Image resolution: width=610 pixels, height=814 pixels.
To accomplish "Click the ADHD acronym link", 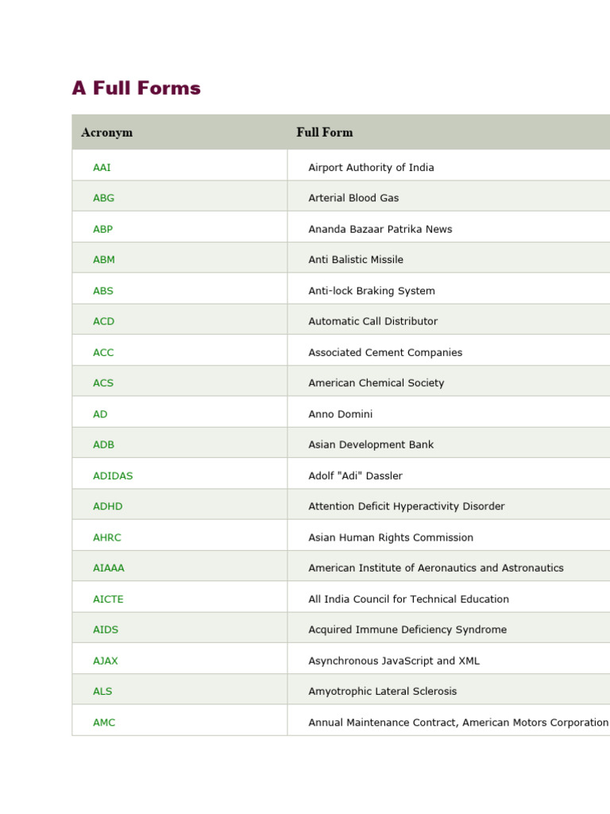I will click(x=107, y=506).
